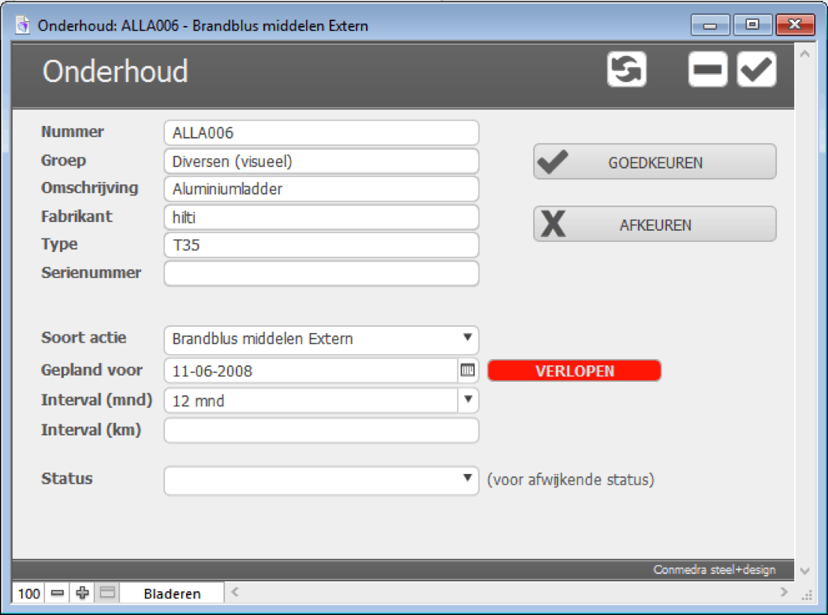828x615 pixels.
Task: Click the left navigation chevron near Bladeren
Action: click(x=234, y=591)
